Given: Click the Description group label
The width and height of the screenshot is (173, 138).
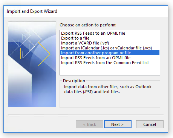Looking at the screenshot, I should coord(74,81).
